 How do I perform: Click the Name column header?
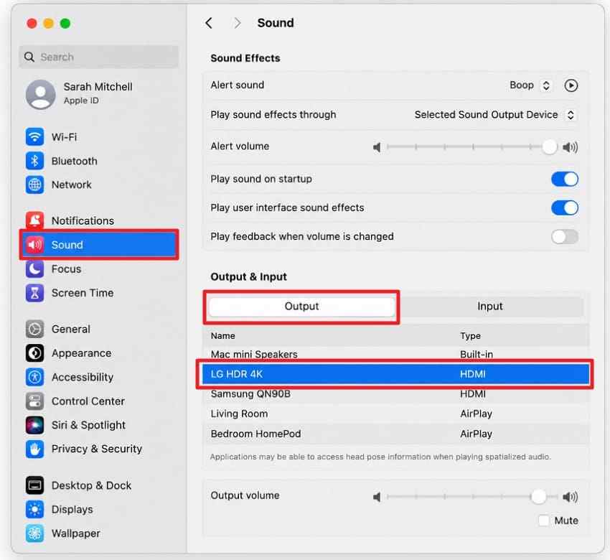pyautogui.click(x=223, y=336)
